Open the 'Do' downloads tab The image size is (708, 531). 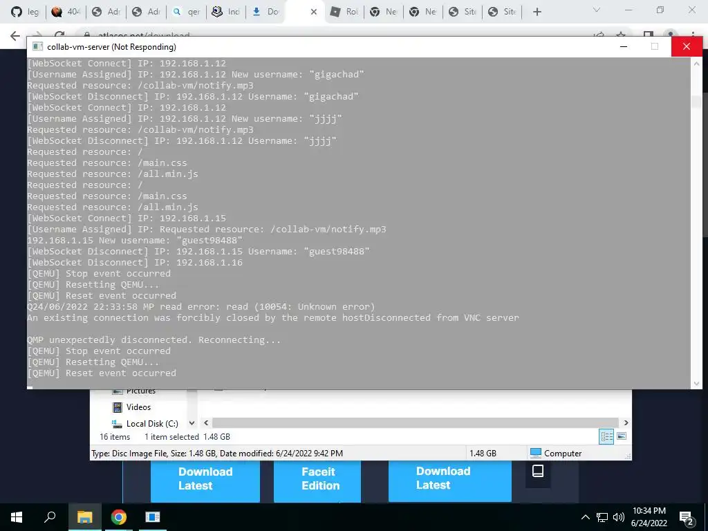tap(265, 12)
